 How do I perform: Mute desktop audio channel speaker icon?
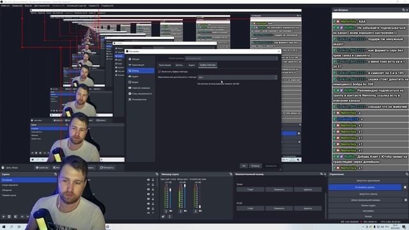click(171, 211)
